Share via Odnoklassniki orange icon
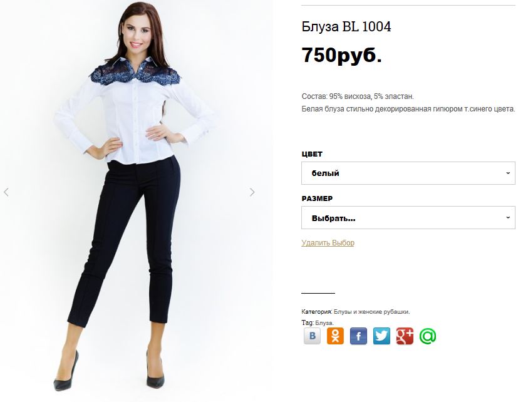523x402 pixels. 335,336
